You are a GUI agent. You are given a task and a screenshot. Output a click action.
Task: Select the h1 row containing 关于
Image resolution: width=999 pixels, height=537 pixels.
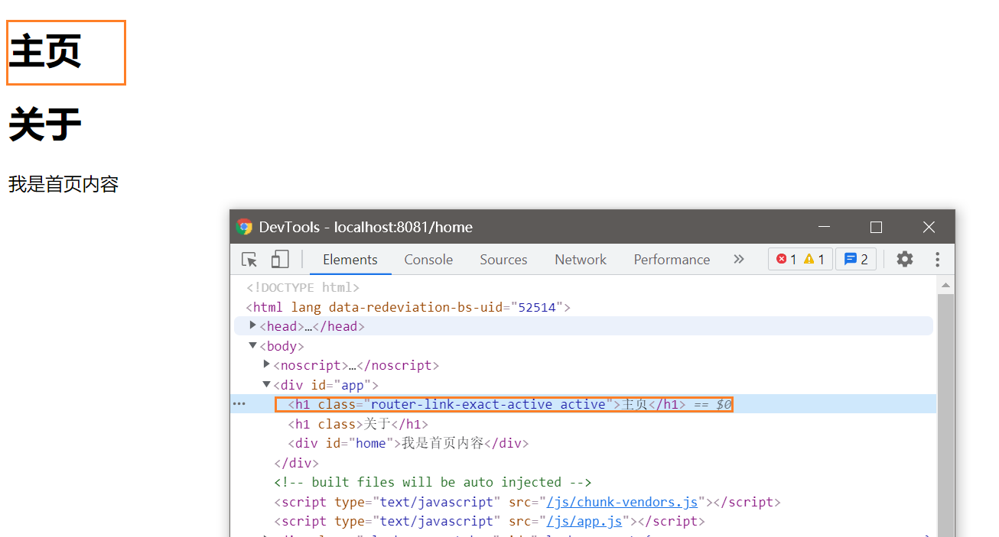coord(358,424)
